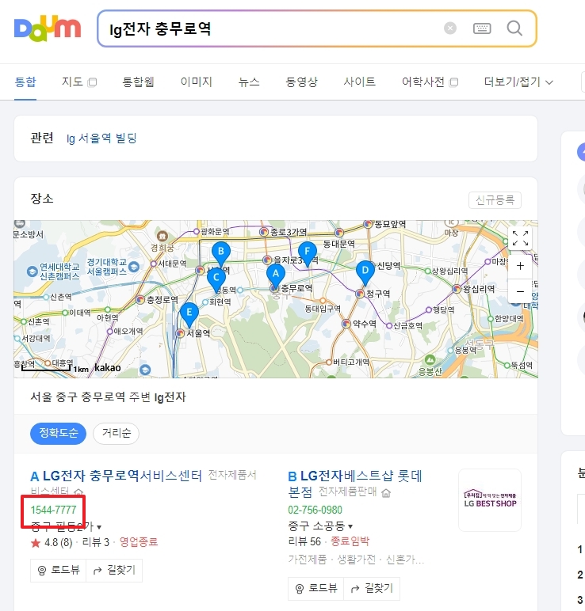The width and height of the screenshot is (585, 611).
Task: Open related search lg 서울역 빌딩
Action: point(101,139)
